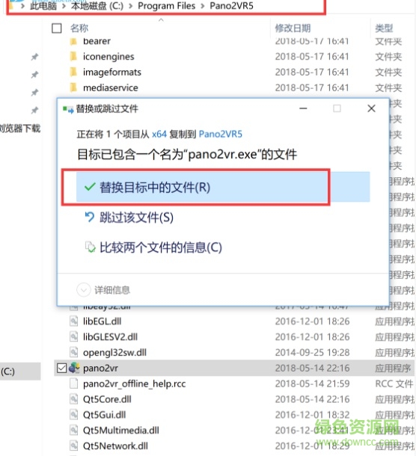Click the RCC 文件 type cell
416x456 pixels.
[x=394, y=384]
